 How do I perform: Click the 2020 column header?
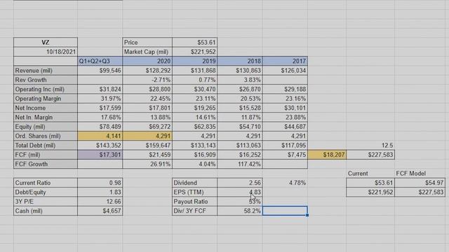(147, 61)
